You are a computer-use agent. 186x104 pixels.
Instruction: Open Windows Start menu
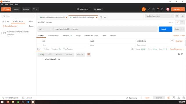coord(2,102)
